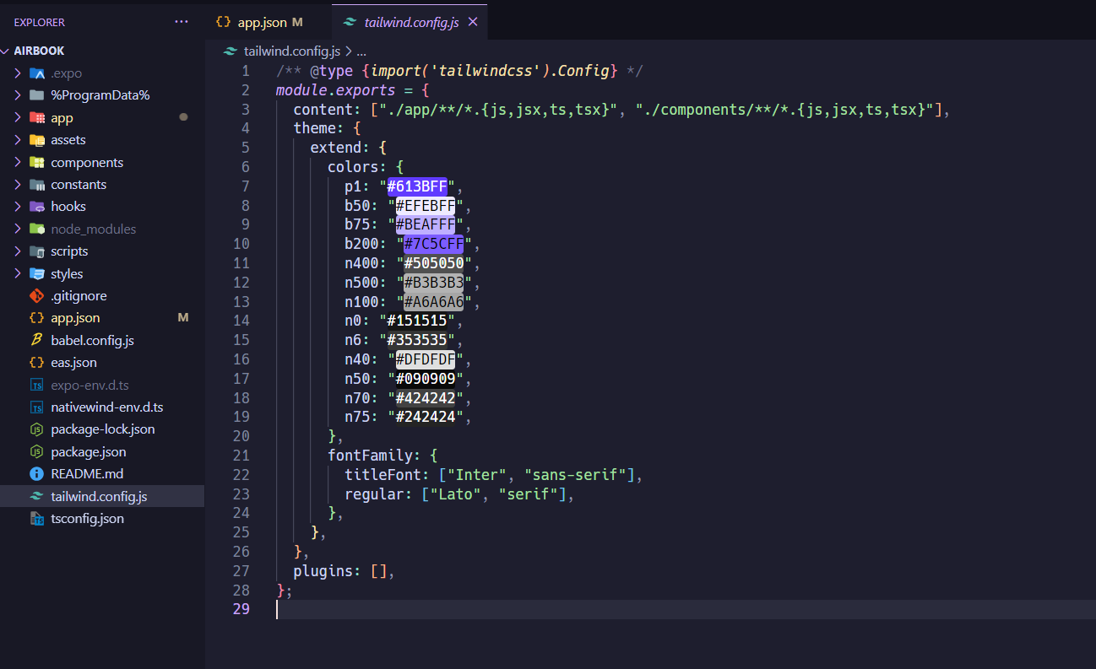Close the tailwind.config.js tab
The width and height of the screenshot is (1096, 669).
point(473,22)
